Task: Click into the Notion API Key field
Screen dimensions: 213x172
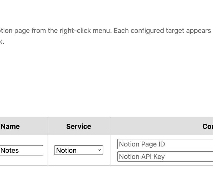Action: (x=165, y=157)
